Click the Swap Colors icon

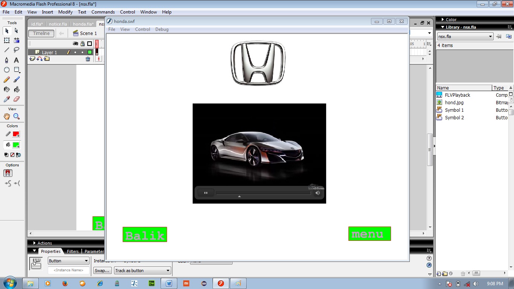tap(18, 155)
